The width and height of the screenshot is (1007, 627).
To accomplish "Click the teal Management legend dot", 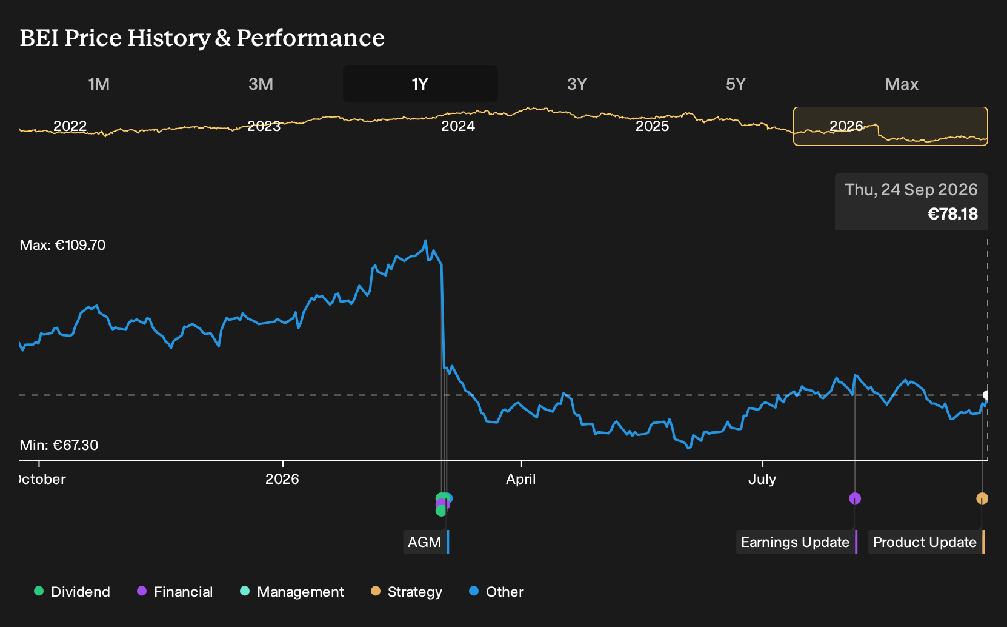I will (x=245, y=591).
